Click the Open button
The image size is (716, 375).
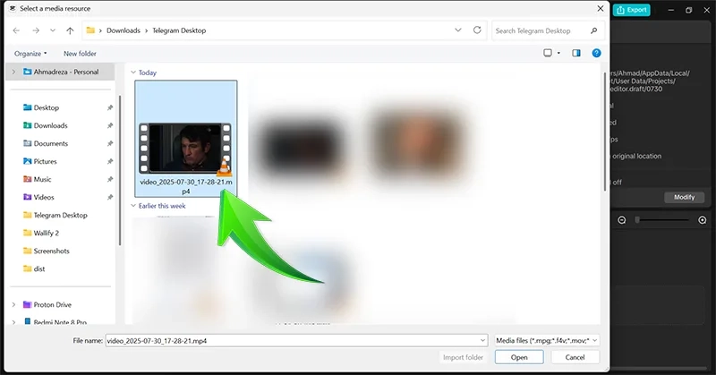(x=519, y=357)
